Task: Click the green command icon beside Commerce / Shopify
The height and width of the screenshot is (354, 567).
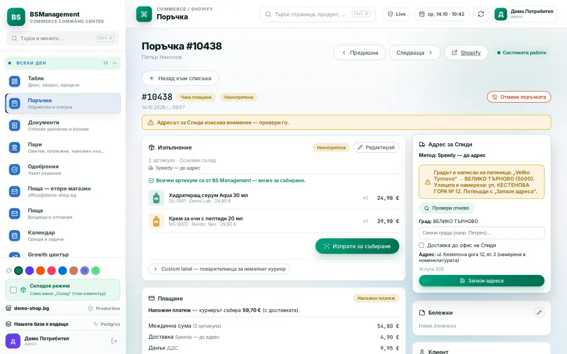Action: click(x=144, y=14)
